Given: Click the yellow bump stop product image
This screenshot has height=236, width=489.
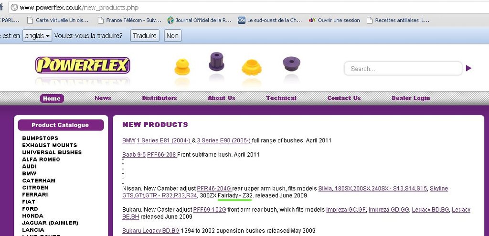Looking at the screenshot, I should point(182,66).
